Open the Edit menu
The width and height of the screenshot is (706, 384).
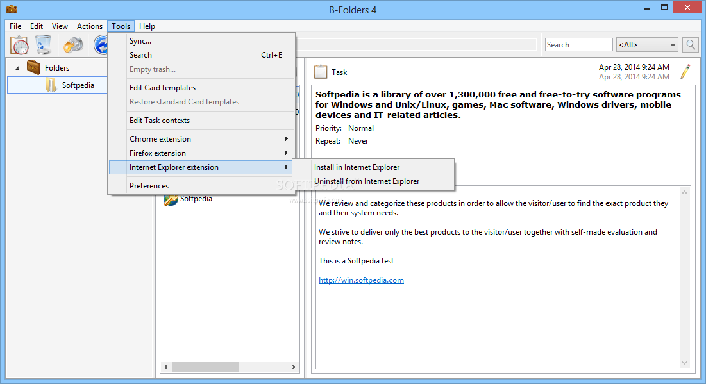pyautogui.click(x=37, y=26)
